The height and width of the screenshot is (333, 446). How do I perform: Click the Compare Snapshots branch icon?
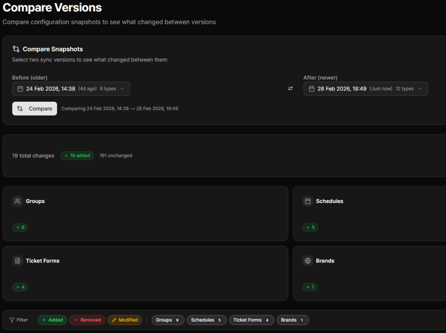pos(16,49)
